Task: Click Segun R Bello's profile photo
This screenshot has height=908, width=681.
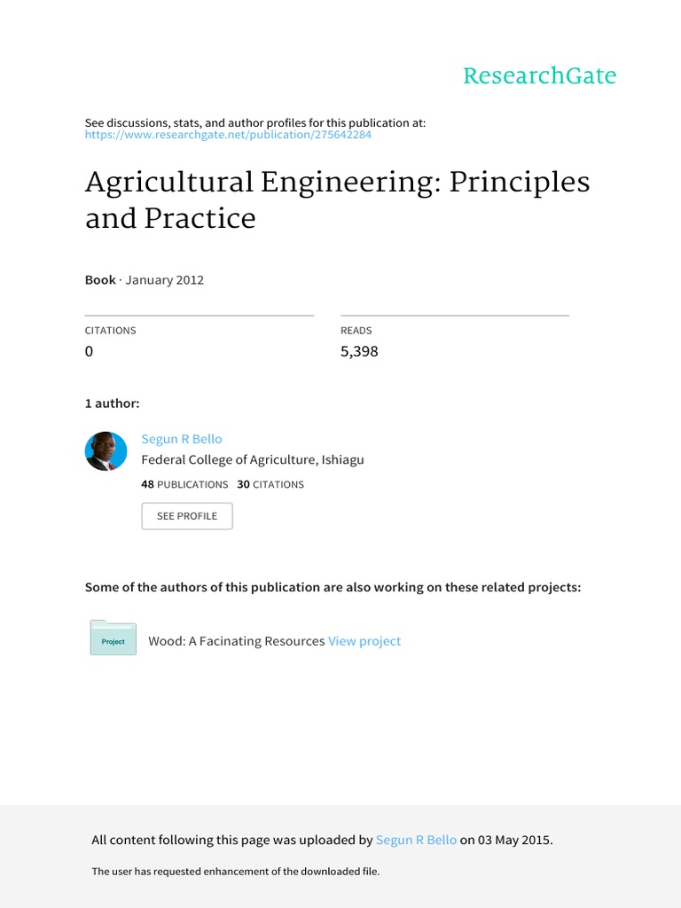Action: [106, 451]
